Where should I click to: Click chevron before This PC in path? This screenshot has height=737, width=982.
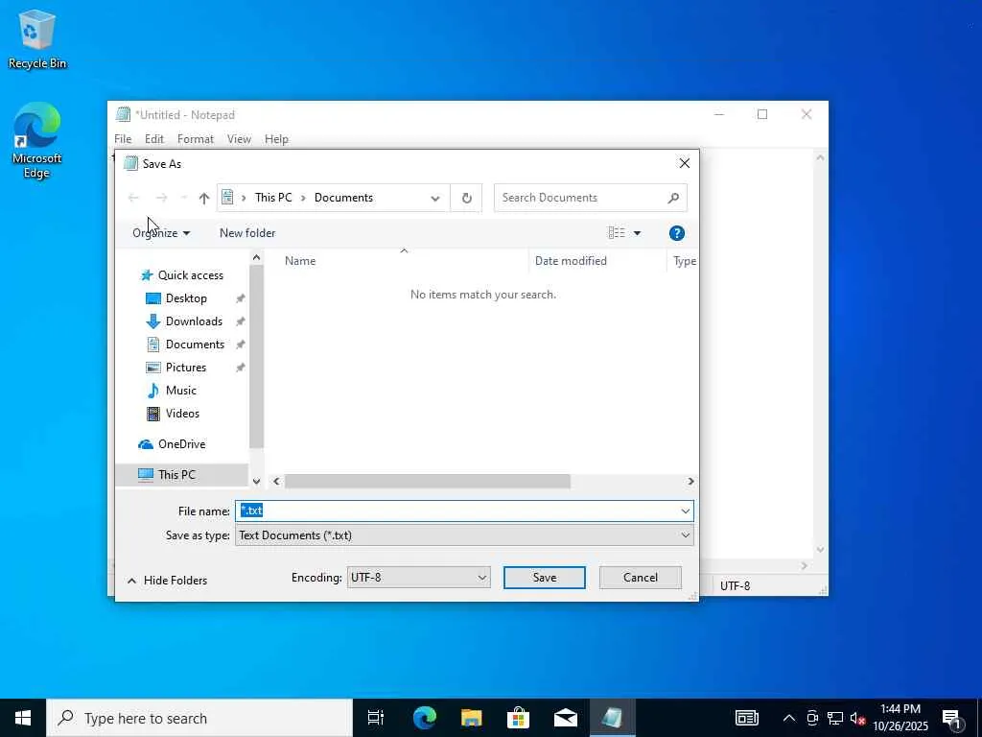[x=244, y=198]
